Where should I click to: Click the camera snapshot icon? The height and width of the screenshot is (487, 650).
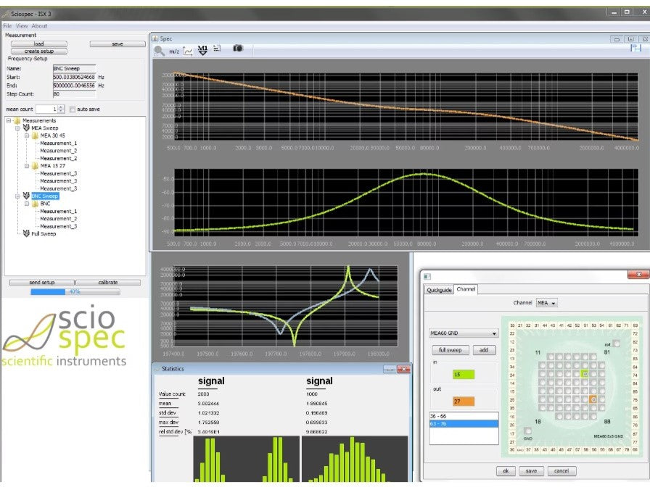point(237,49)
